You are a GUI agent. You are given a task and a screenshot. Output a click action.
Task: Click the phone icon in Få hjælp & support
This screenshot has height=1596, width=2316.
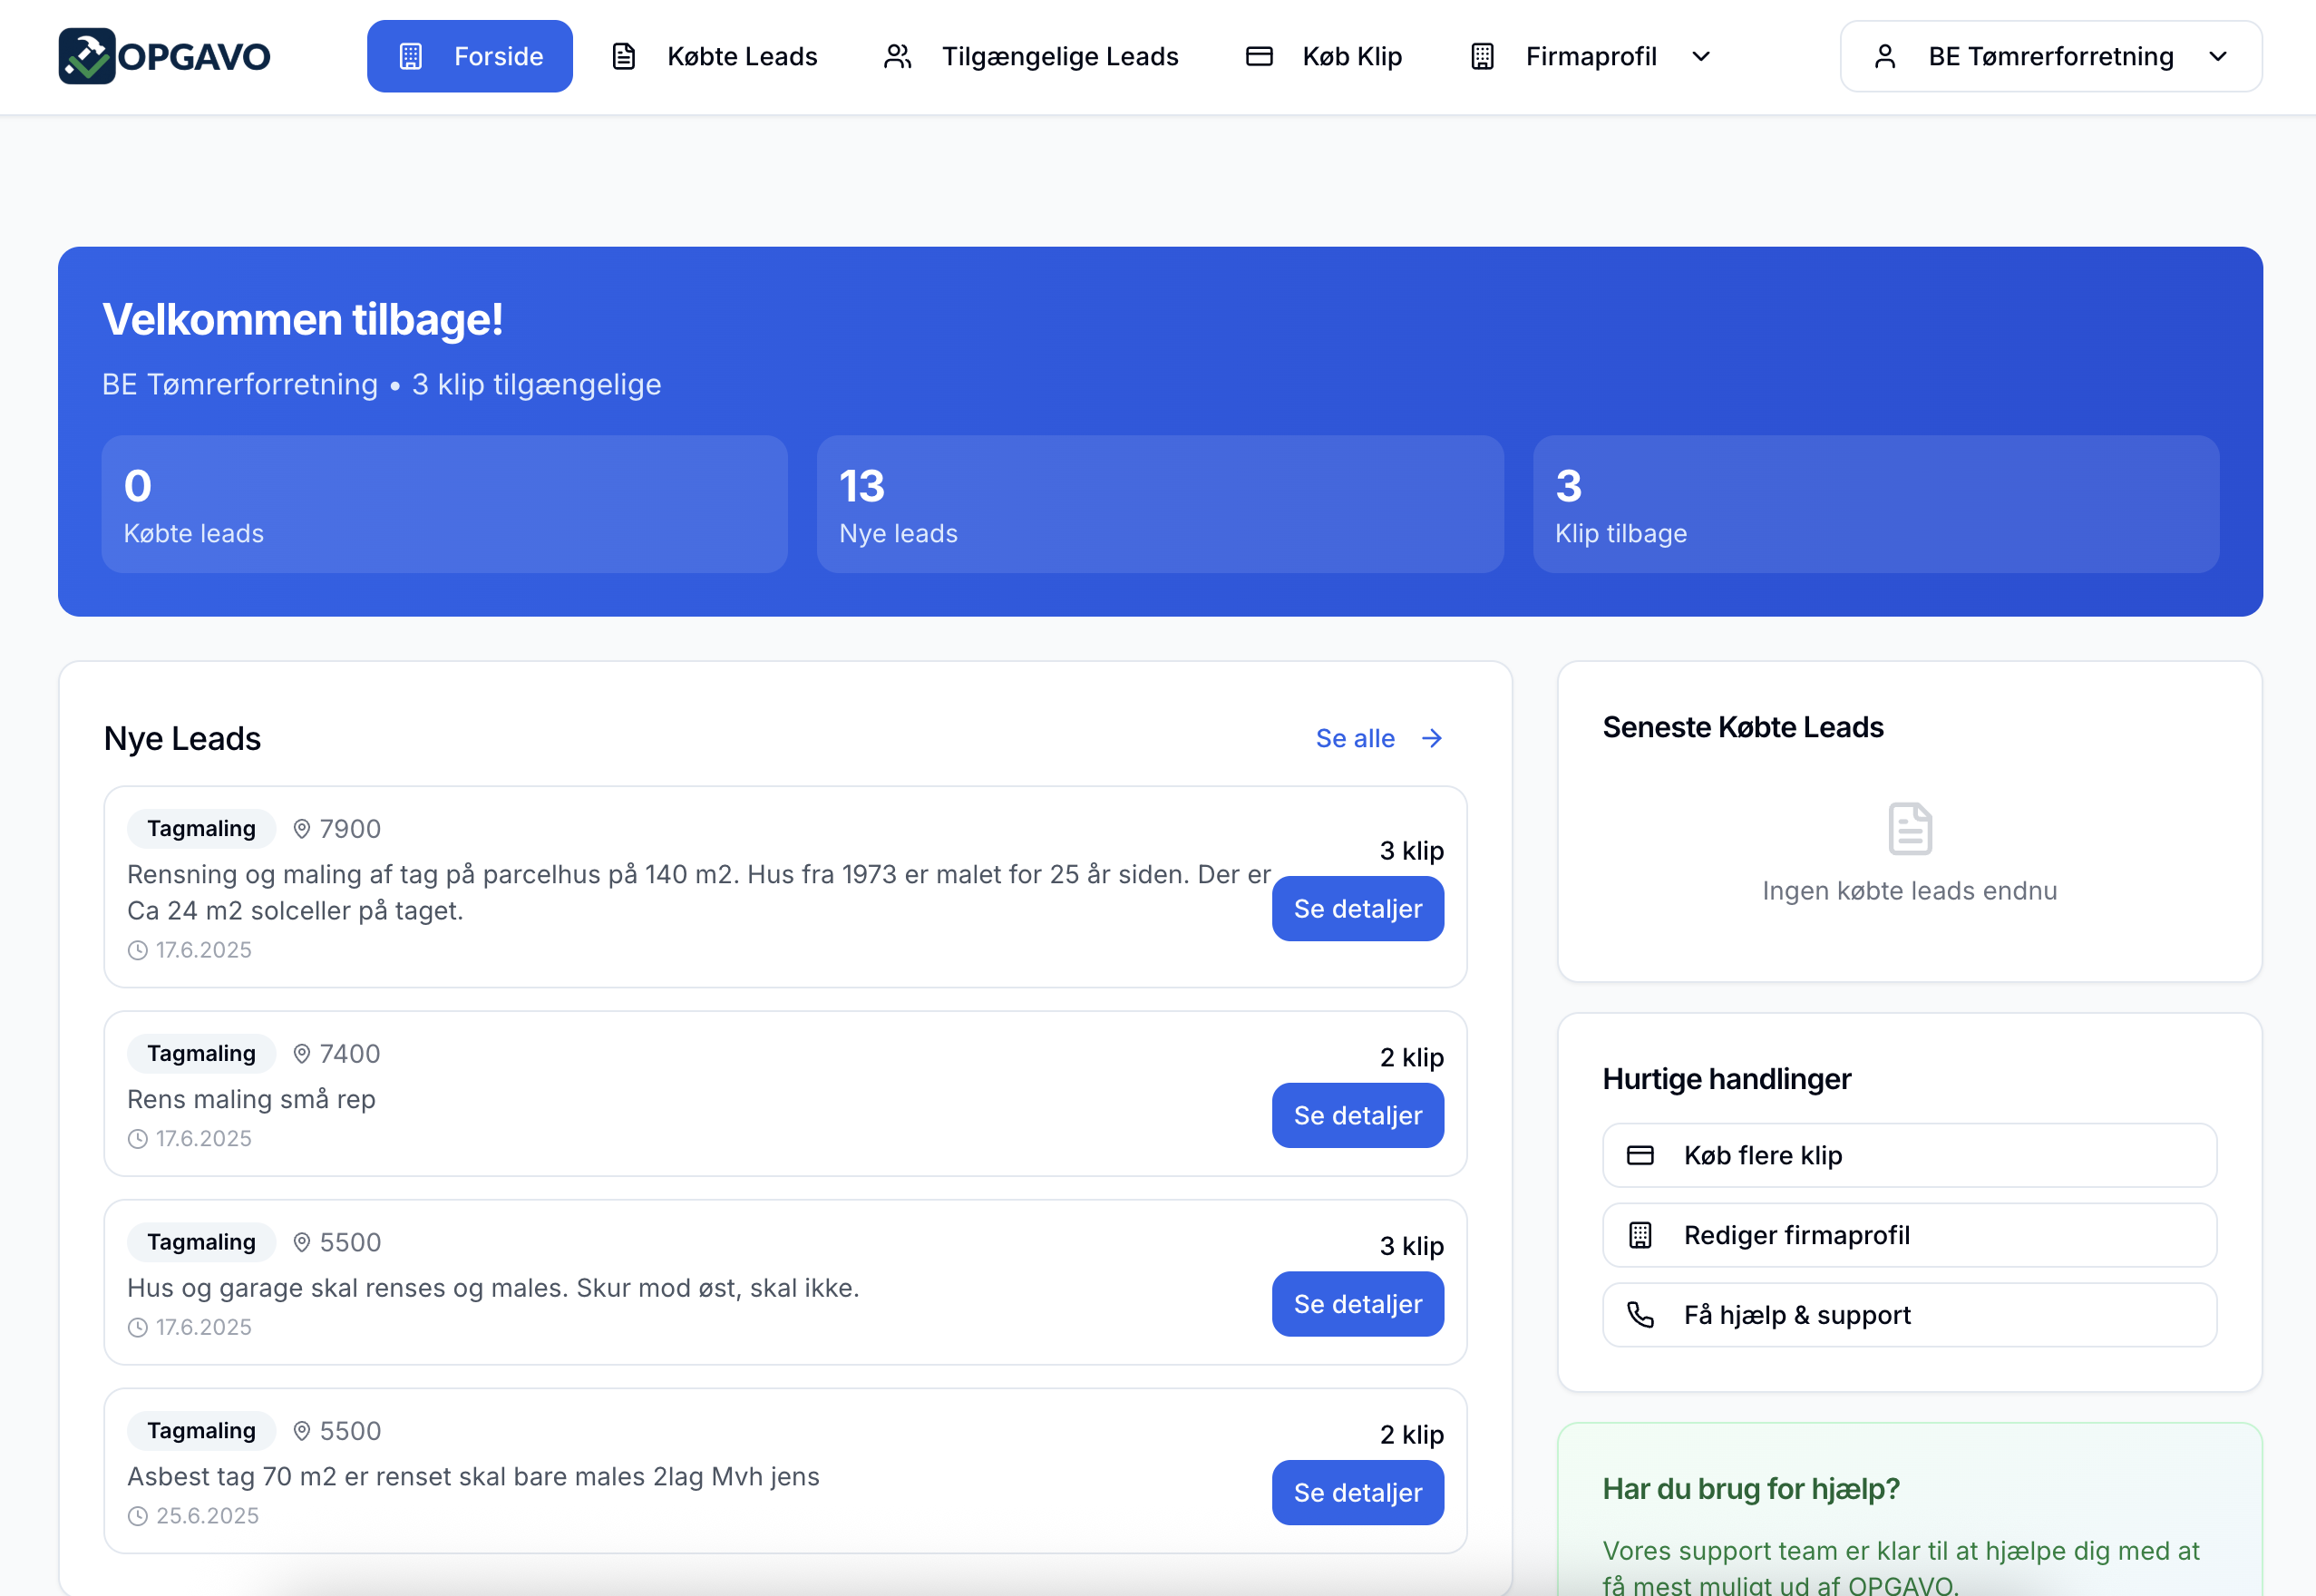tap(1640, 1314)
